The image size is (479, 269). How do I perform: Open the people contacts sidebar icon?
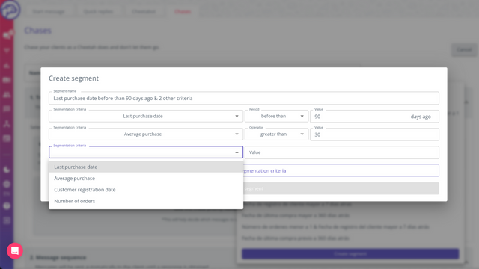click(7, 95)
